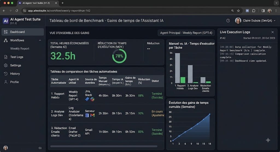Click the Workflows nodes icon
This screenshot has height=152, width=280.
[6, 40]
